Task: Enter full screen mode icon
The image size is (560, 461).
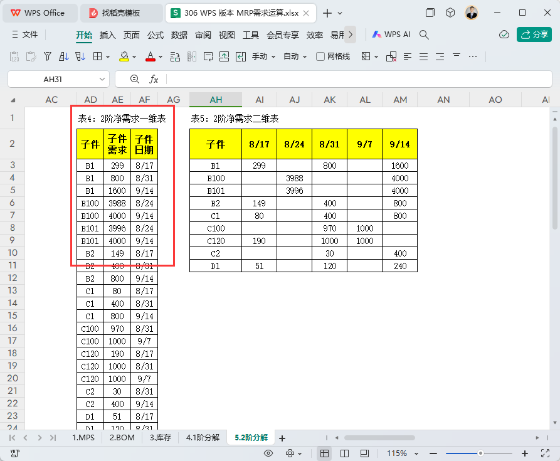Action: tap(545, 453)
